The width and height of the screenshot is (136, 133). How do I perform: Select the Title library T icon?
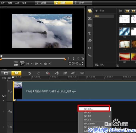click(x=90, y=33)
